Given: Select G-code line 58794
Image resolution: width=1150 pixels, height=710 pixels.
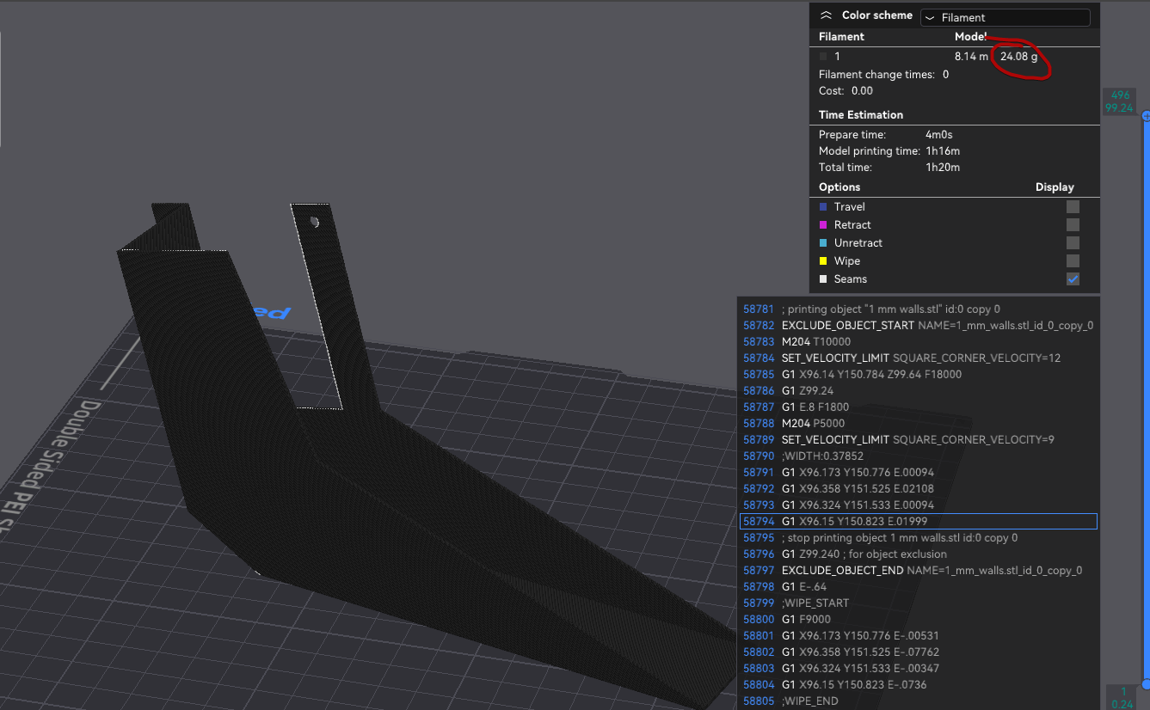Looking at the screenshot, I should 918,521.
